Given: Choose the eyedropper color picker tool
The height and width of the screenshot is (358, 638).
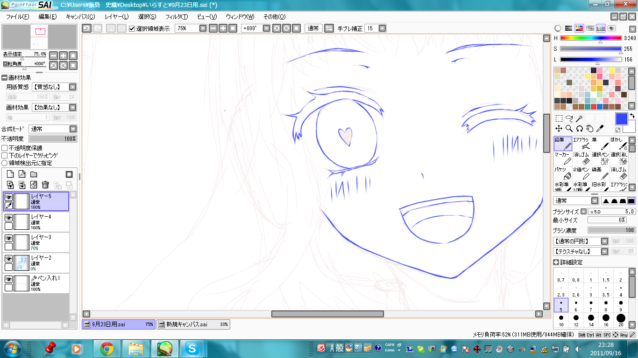Looking at the screenshot, I should [600, 128].
